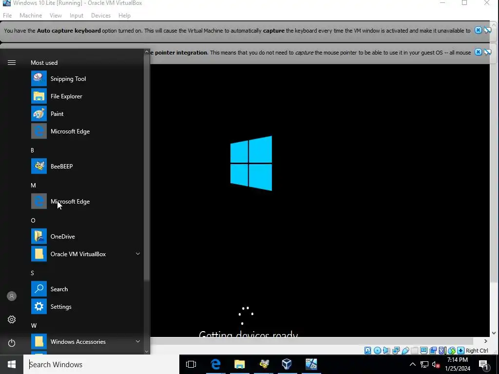This screenshot has height=374, width=499.
Task: Click shared folders indicator in VM status bar
Action: click(414, 351)
